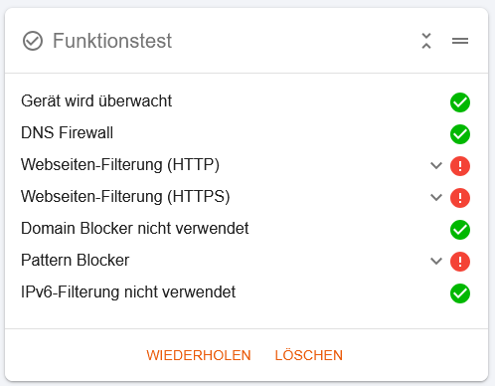
Task: Click the green check for Gerät wird überwacht
Action: click(x=460, y=102)
